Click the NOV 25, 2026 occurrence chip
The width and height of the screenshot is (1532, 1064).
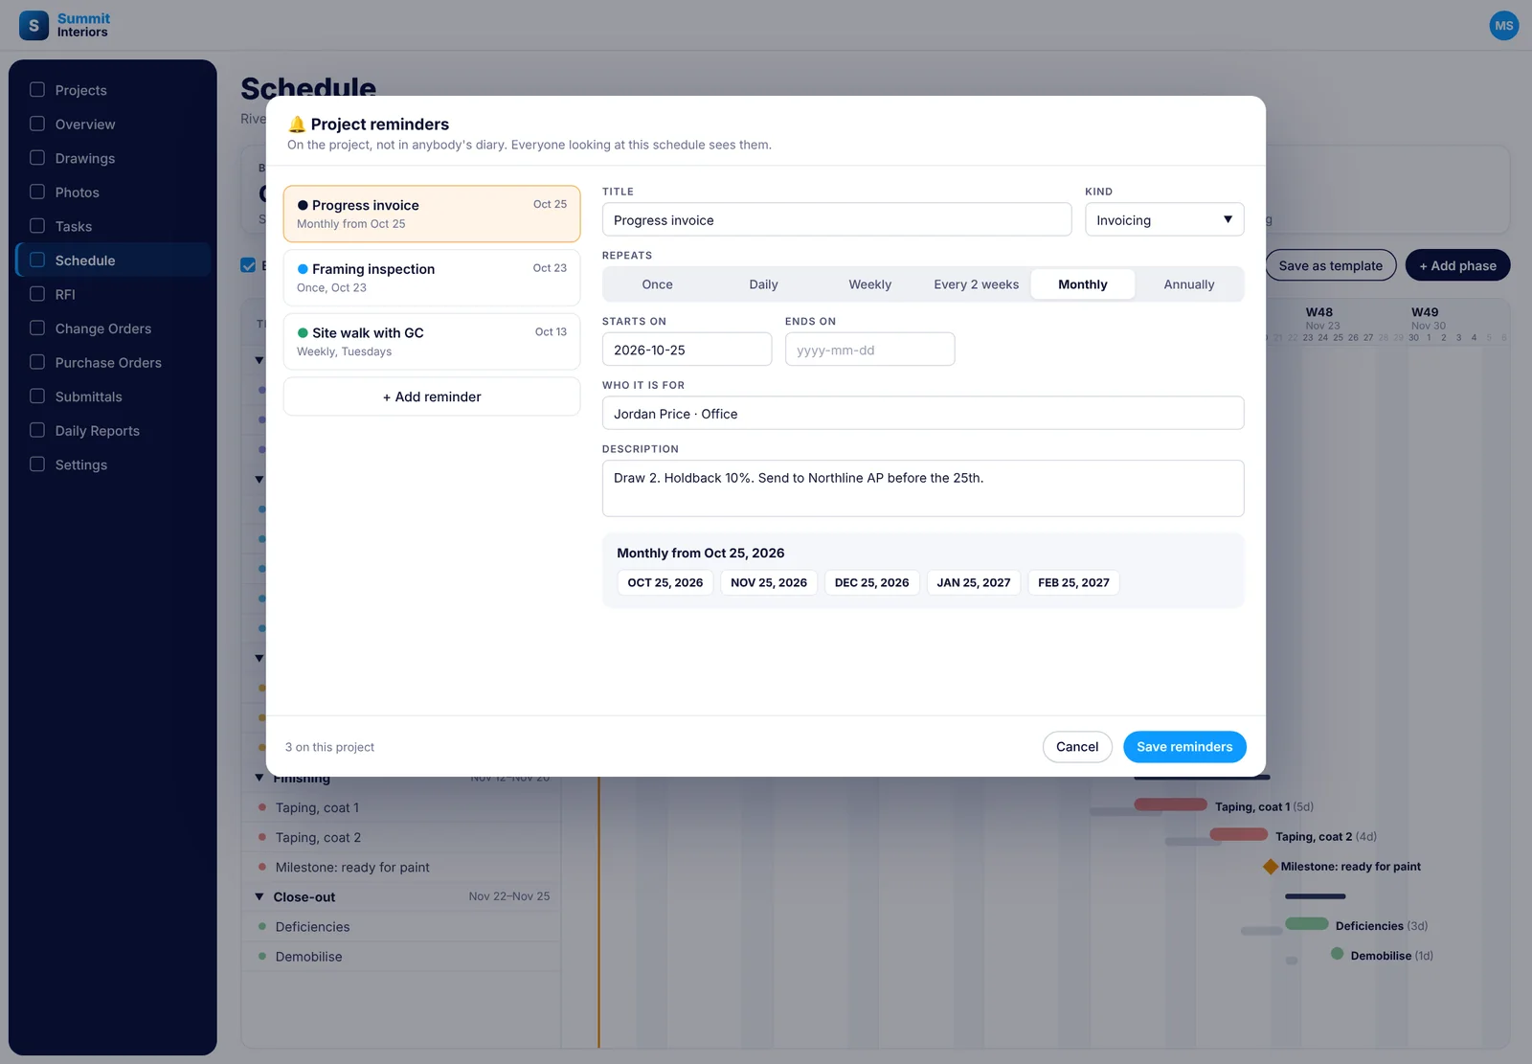pos(769,582)
